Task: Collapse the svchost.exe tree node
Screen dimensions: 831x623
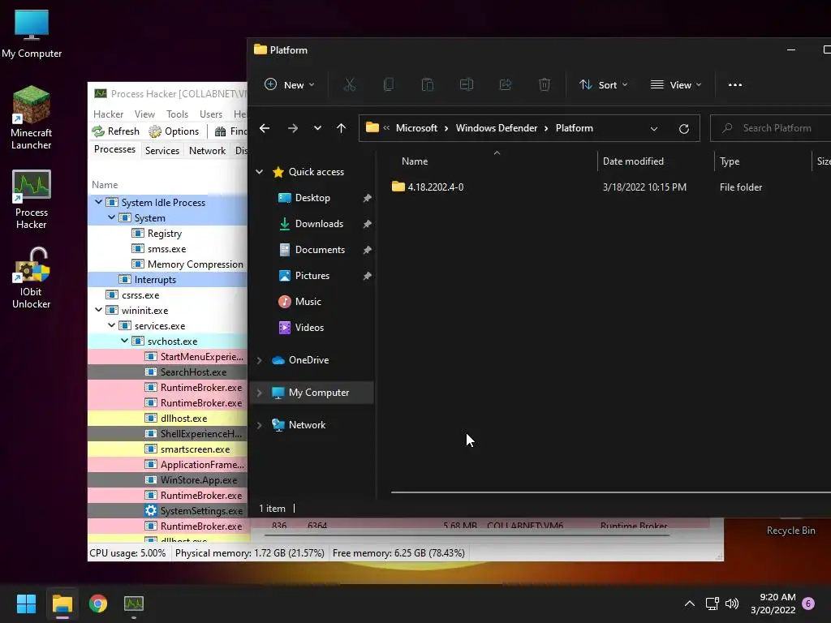Action: pos(124,341)
